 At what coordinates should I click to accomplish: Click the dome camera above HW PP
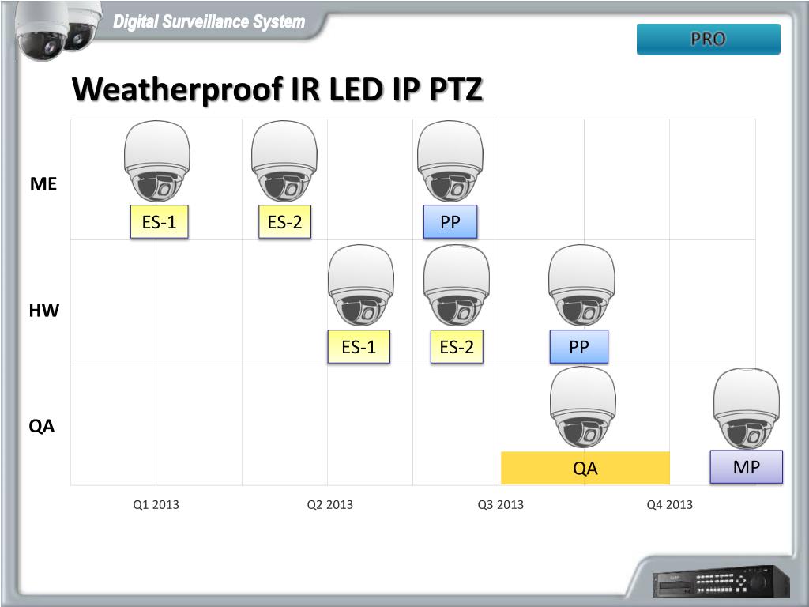coord(581,285)
